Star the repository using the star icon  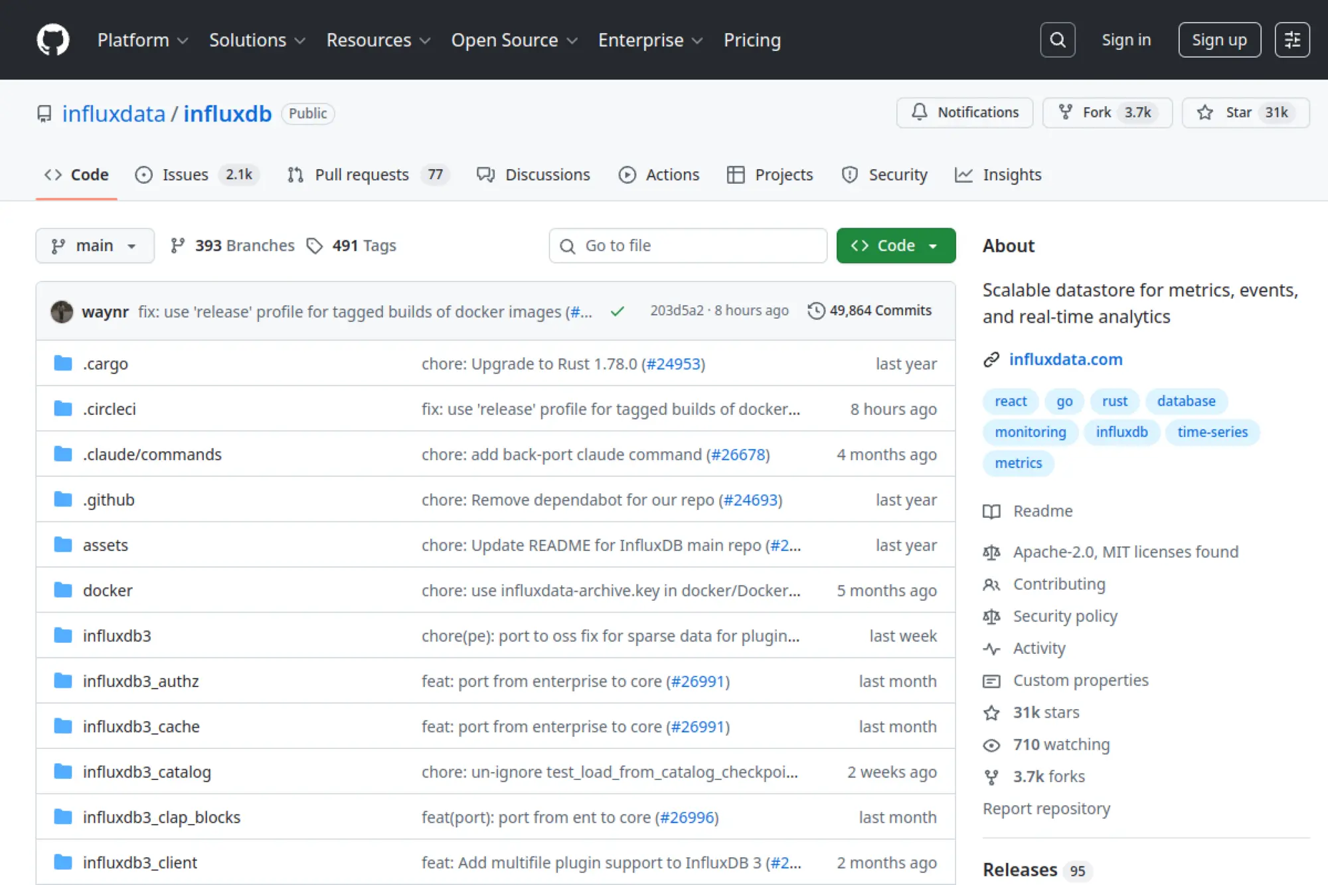1203,112
